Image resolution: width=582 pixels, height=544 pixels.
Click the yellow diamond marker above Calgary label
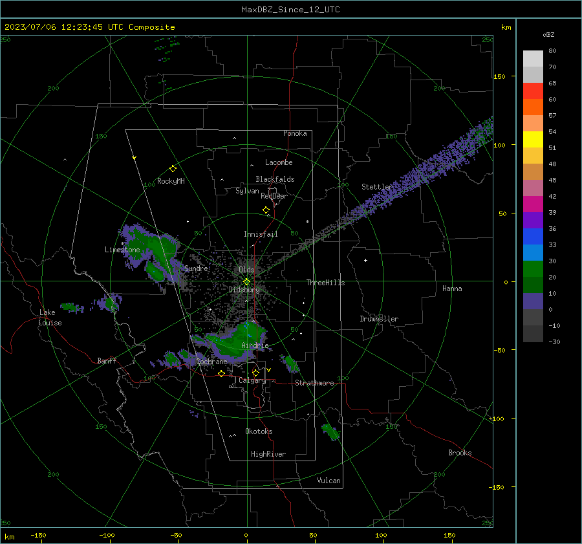click(x=255, y=373)
